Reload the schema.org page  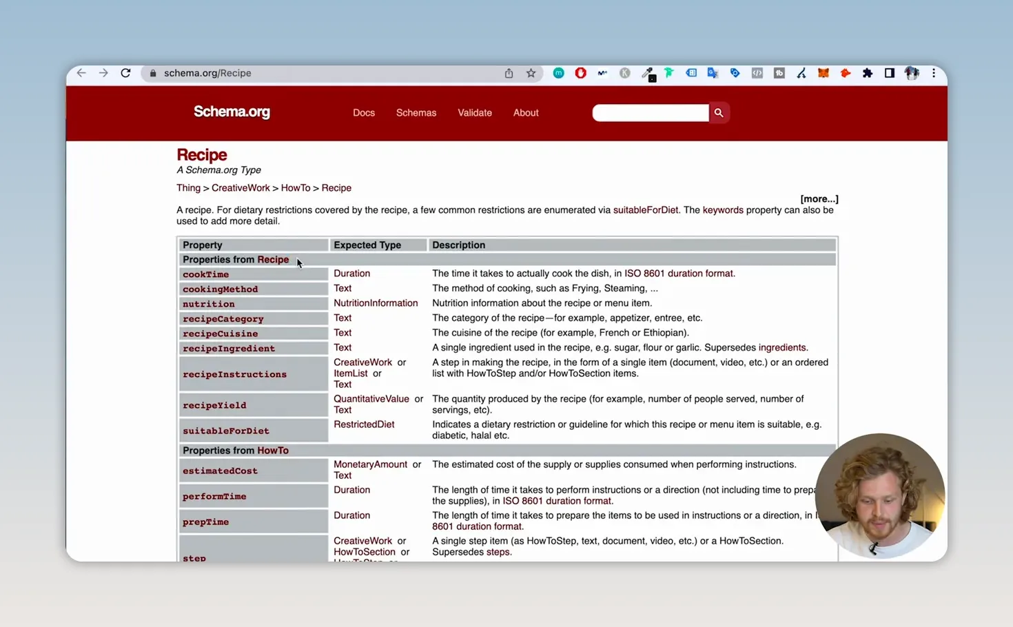coord(125,73)
